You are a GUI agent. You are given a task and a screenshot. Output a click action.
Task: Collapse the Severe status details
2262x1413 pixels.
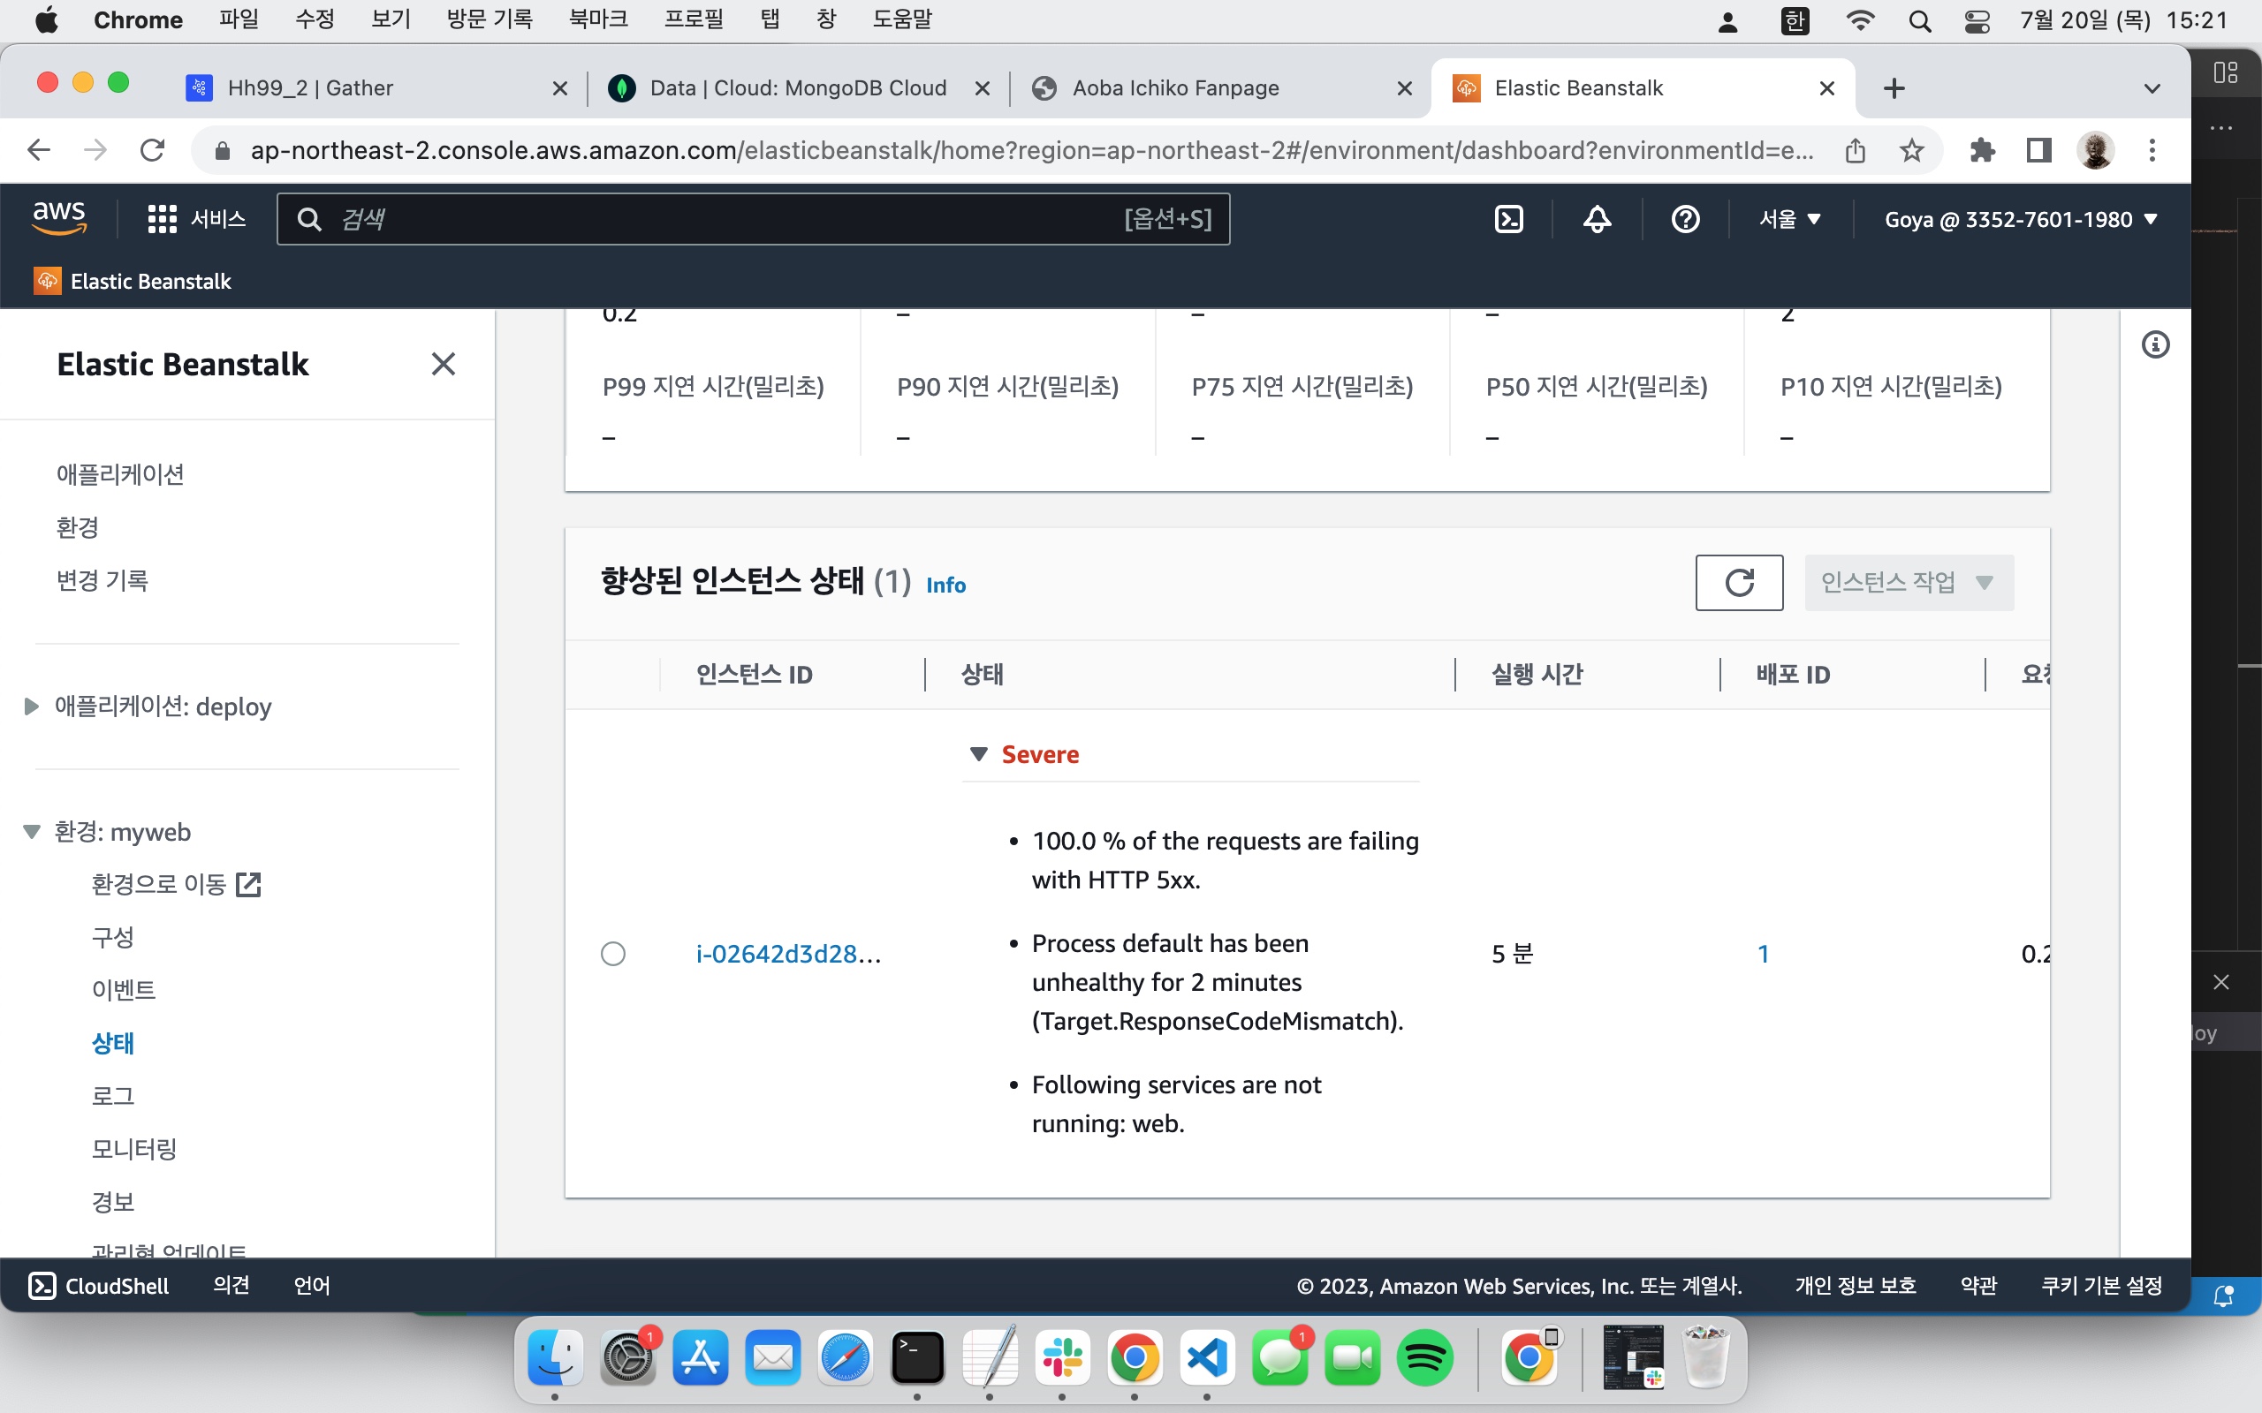coord(979,754)
